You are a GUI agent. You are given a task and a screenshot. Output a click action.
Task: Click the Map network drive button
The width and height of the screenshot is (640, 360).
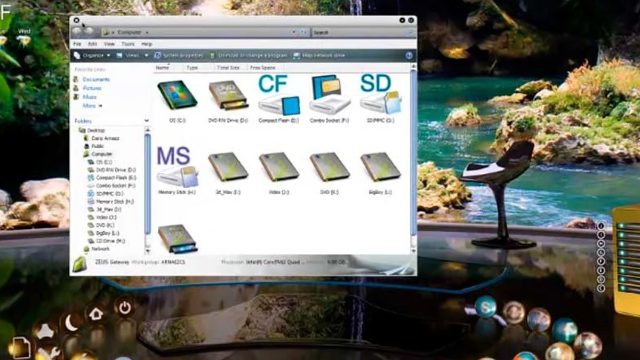pos(323,55)
